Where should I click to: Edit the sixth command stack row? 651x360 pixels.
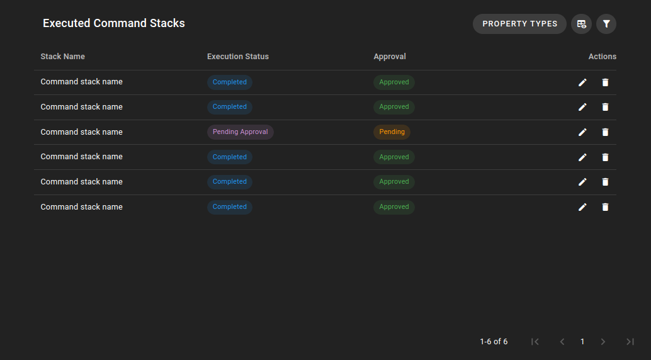[582, 207]
